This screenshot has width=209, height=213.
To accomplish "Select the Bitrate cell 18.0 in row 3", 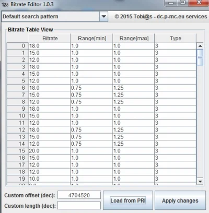I will 50,67.
